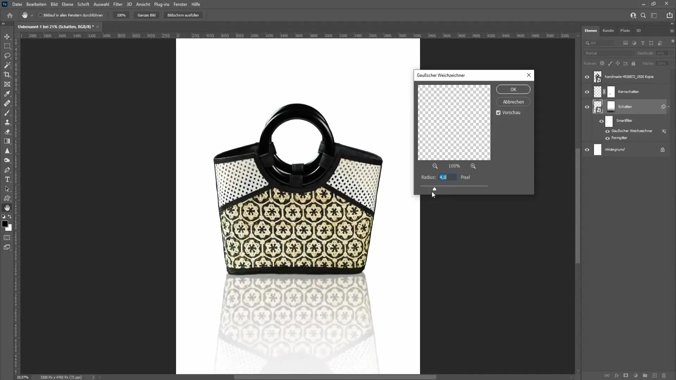Viewport: 676px width, 380px height.
Task: Select the Crop tool
Action: pos(7,75)
